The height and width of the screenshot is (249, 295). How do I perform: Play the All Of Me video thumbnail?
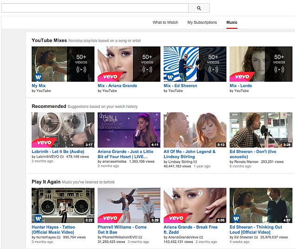tap(195, 130)
